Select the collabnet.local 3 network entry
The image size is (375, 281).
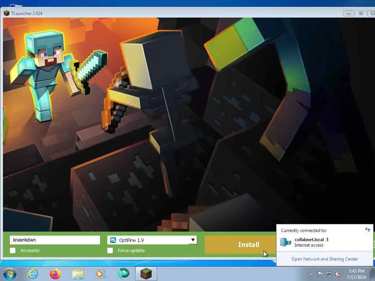tap(324, 242)
